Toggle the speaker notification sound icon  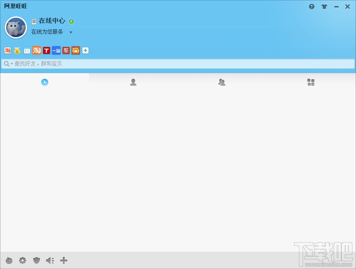point(50,261)
